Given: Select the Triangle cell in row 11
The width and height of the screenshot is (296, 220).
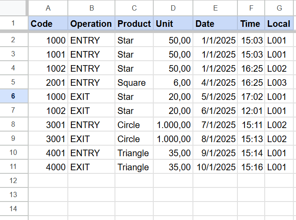Looking at the screenshot, I should [134, 167].
